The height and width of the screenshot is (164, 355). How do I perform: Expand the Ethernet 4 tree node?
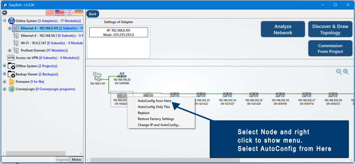(x=10, y=28)
